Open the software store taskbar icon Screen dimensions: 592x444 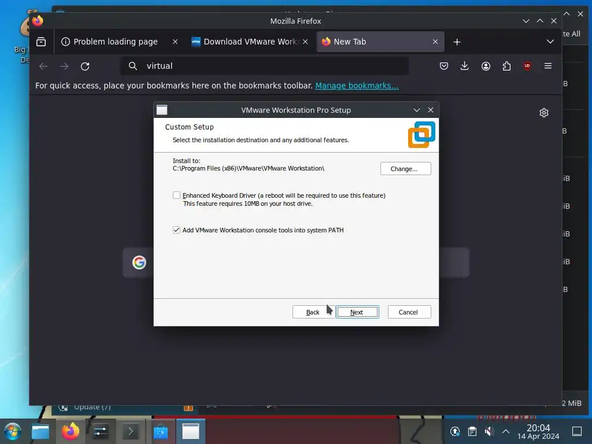pyautogui.click(x=161, y=431)
